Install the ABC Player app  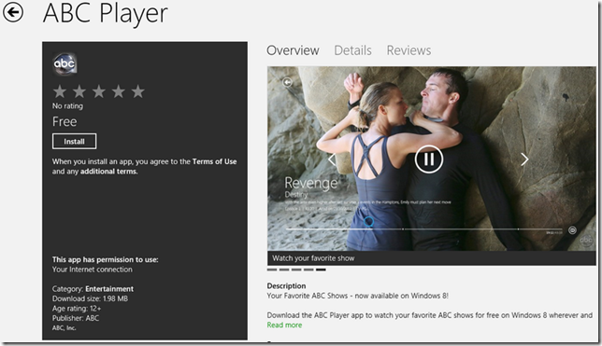click(x=74, y=142)
